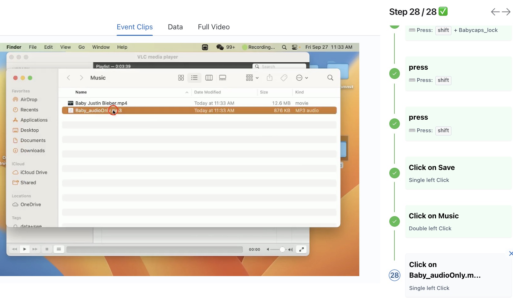Select the Baby_audioOnly mp3 file row

click(199, 110)
